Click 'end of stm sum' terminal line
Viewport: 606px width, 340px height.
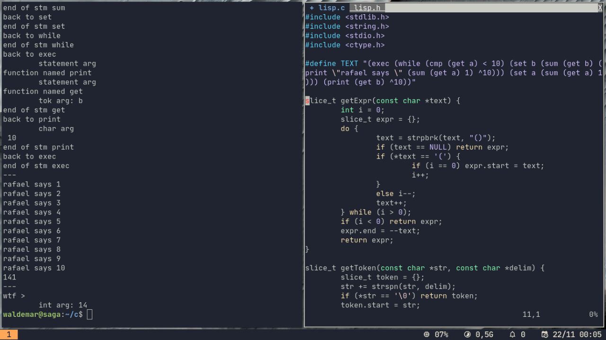point(34,8)
